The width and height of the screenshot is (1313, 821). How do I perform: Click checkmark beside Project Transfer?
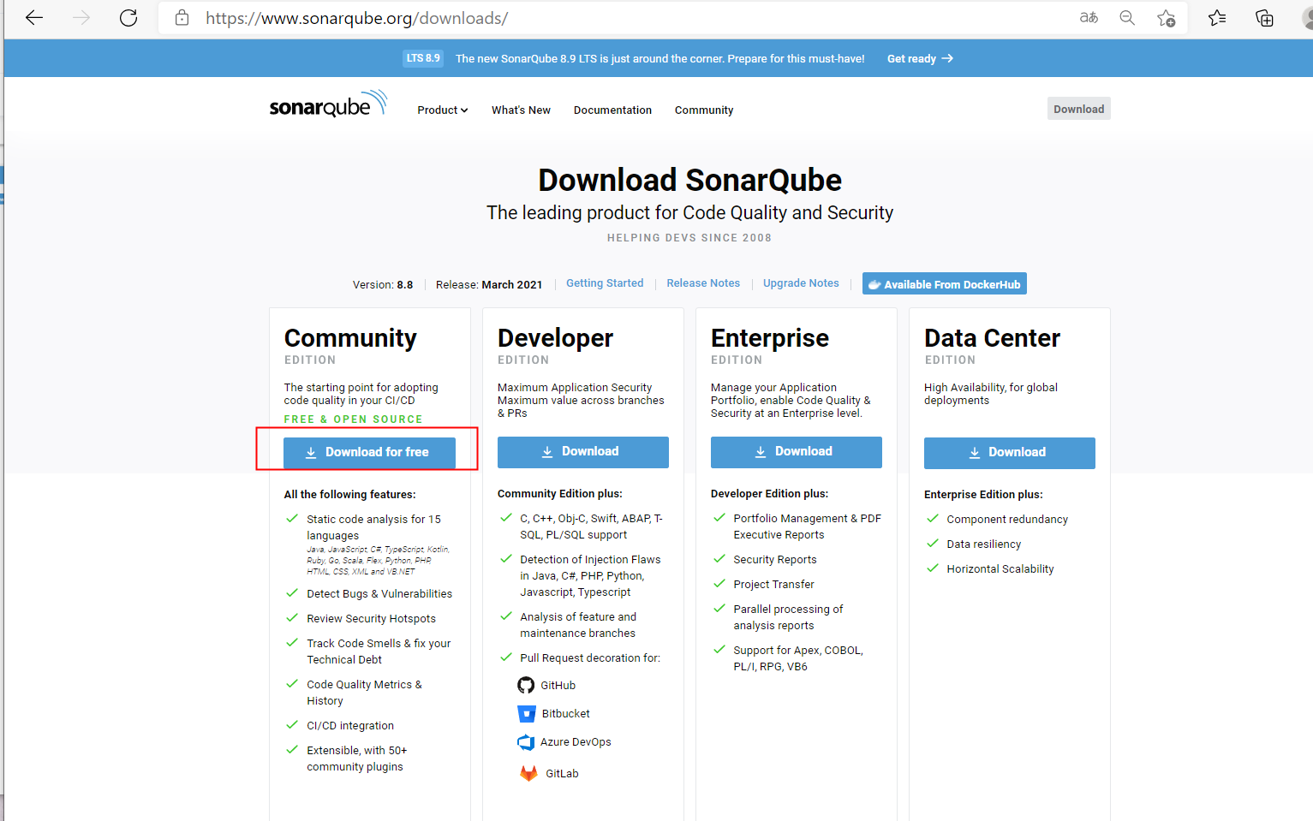coord(719,583)
